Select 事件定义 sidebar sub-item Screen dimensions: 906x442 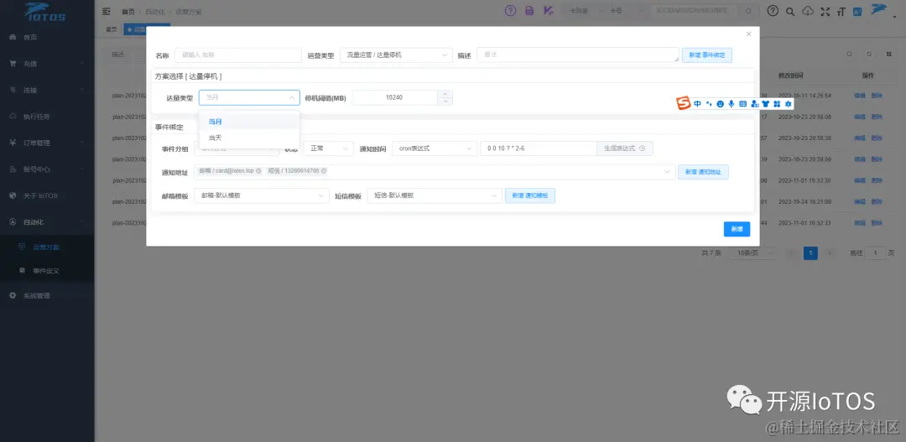pos(47,270)
